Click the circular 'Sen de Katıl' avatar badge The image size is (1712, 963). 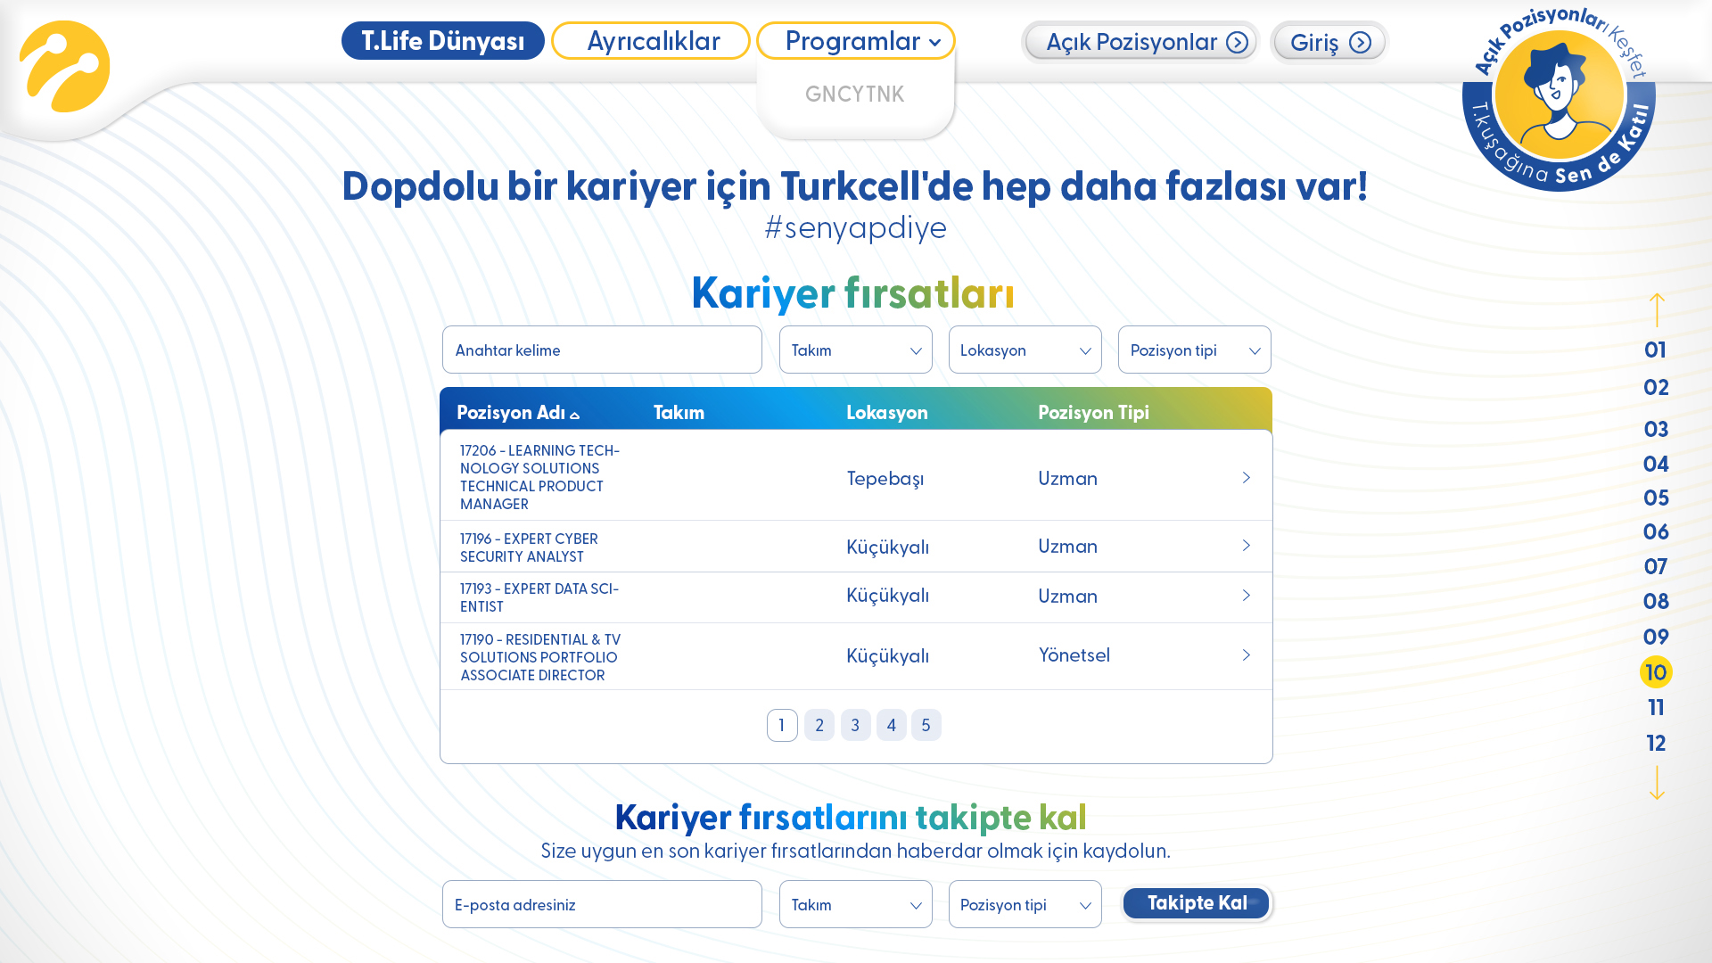click(x=1559, y=96)
